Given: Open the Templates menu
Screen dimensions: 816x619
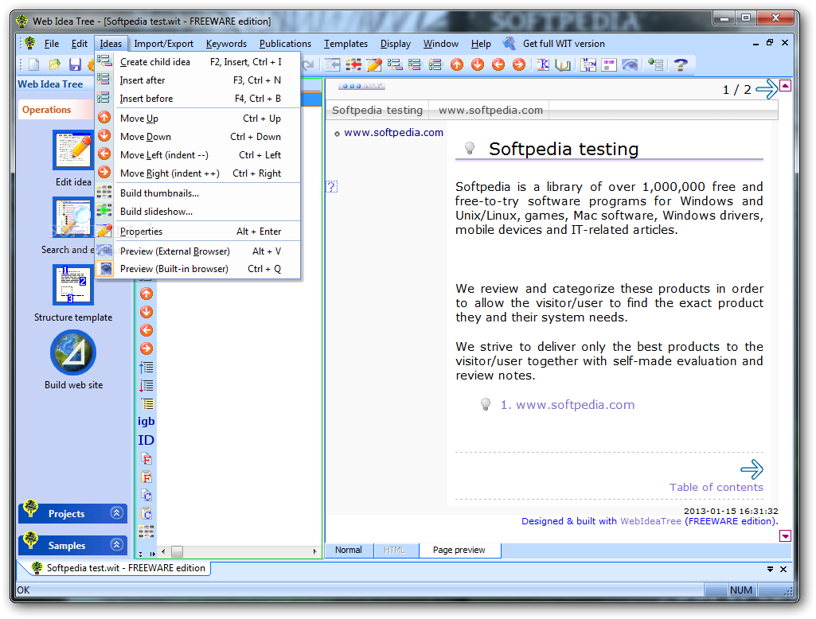Looking at the screenshot, I should pos(346,44).
